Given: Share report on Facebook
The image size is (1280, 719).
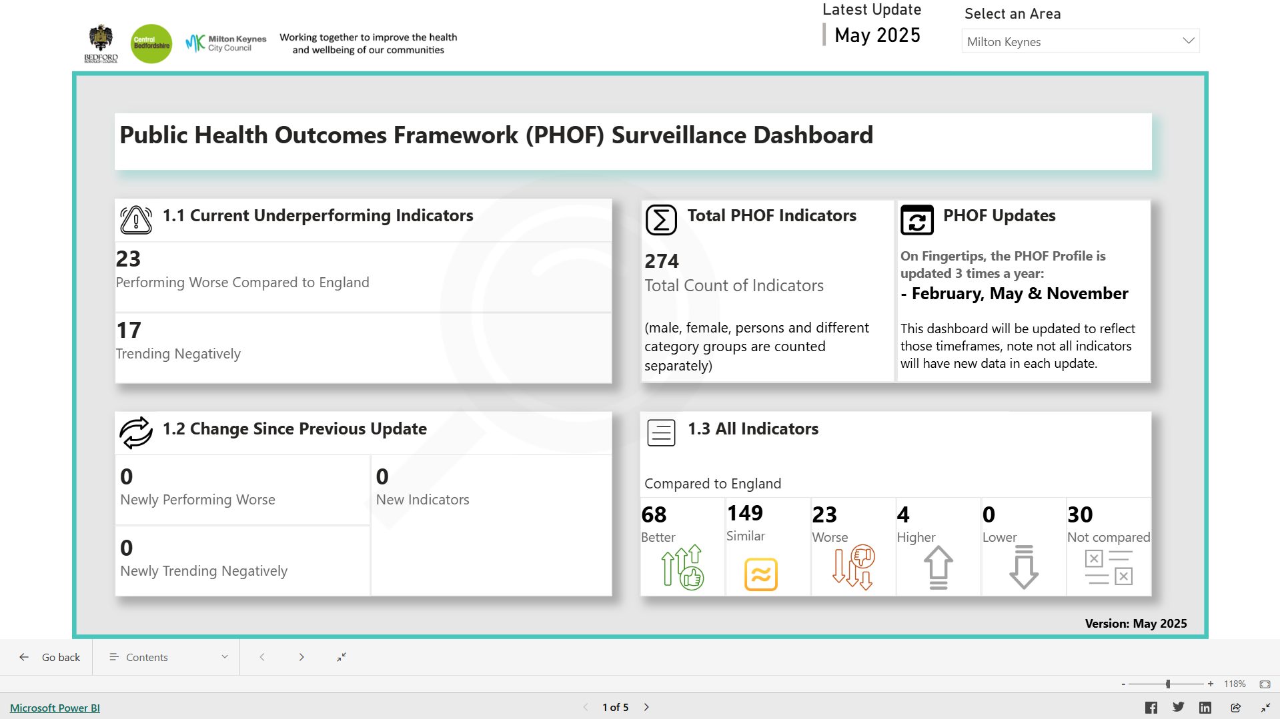Looking at the screenshot, I should tap(1151, 708).
